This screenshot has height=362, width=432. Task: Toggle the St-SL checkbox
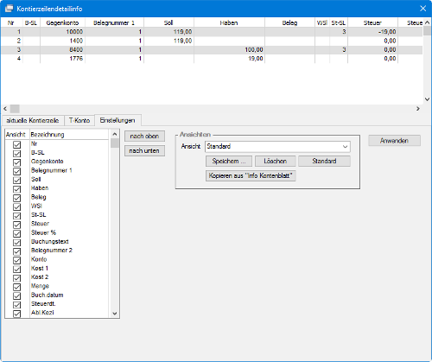click(17, 216)
